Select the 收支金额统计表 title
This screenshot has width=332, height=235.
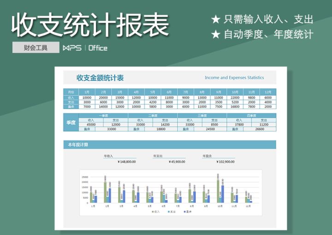100,78
